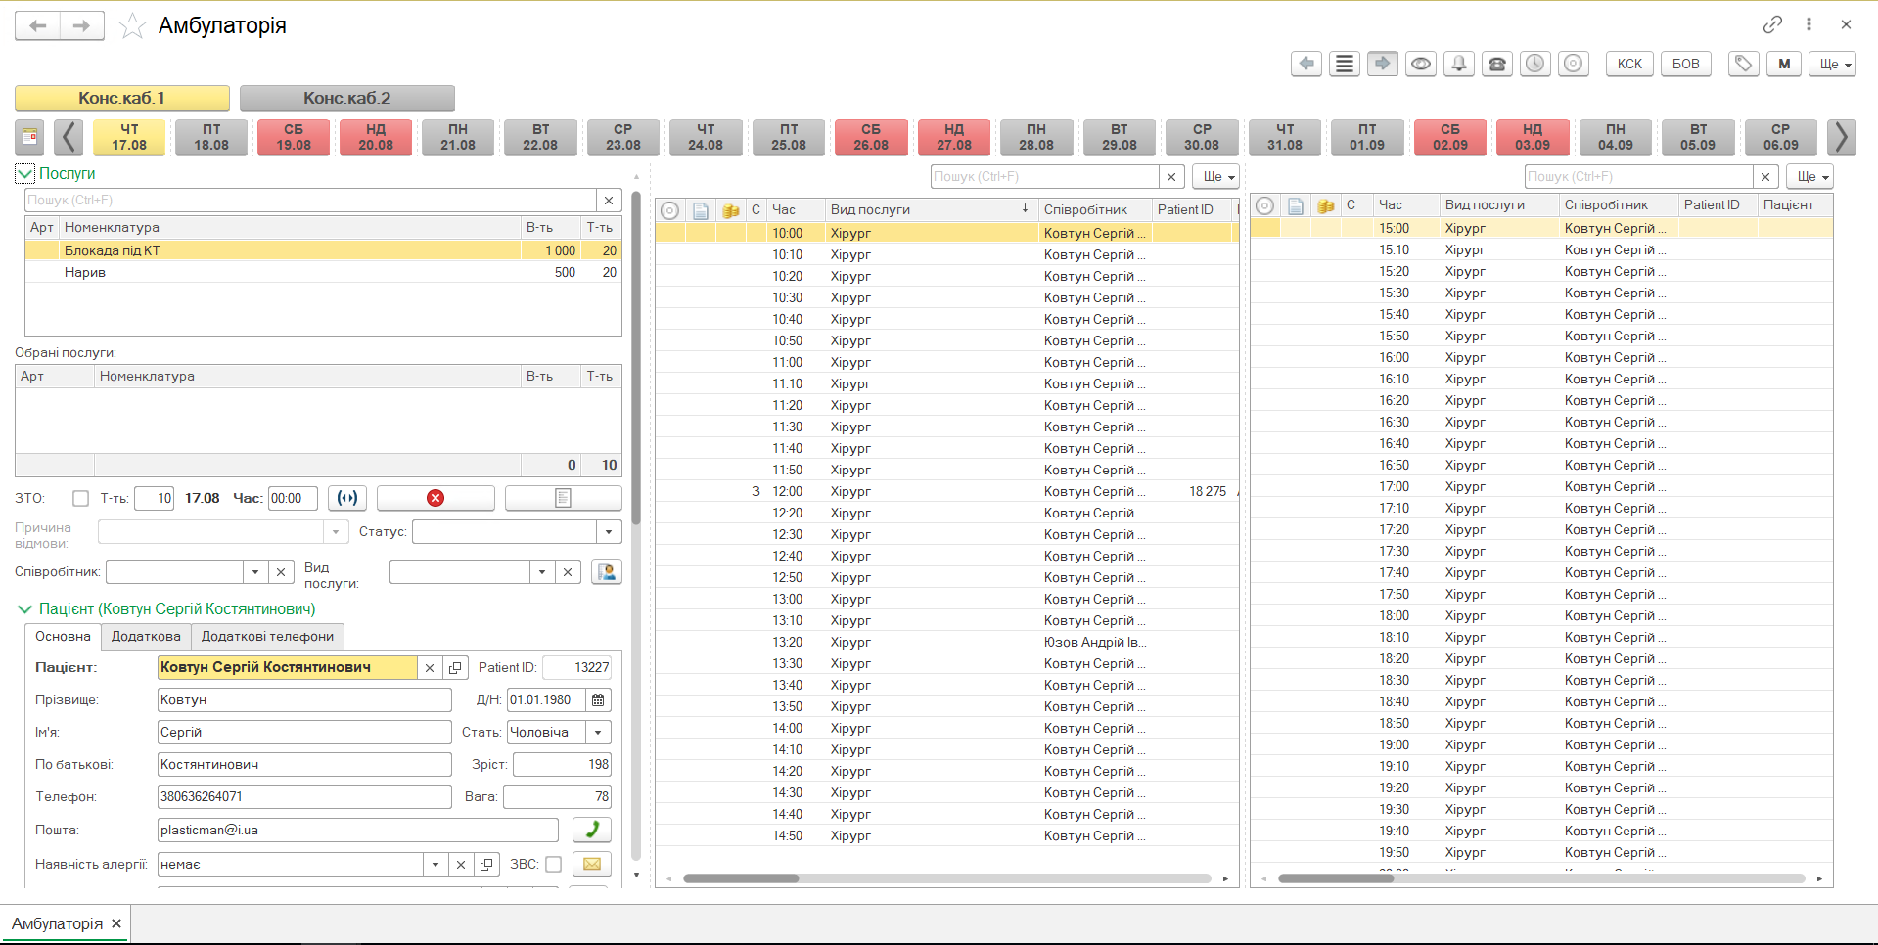Open the Стать gender dropdown
Image resolution: width=1878 pixels, height=945 pixels.
pos(598,732)
